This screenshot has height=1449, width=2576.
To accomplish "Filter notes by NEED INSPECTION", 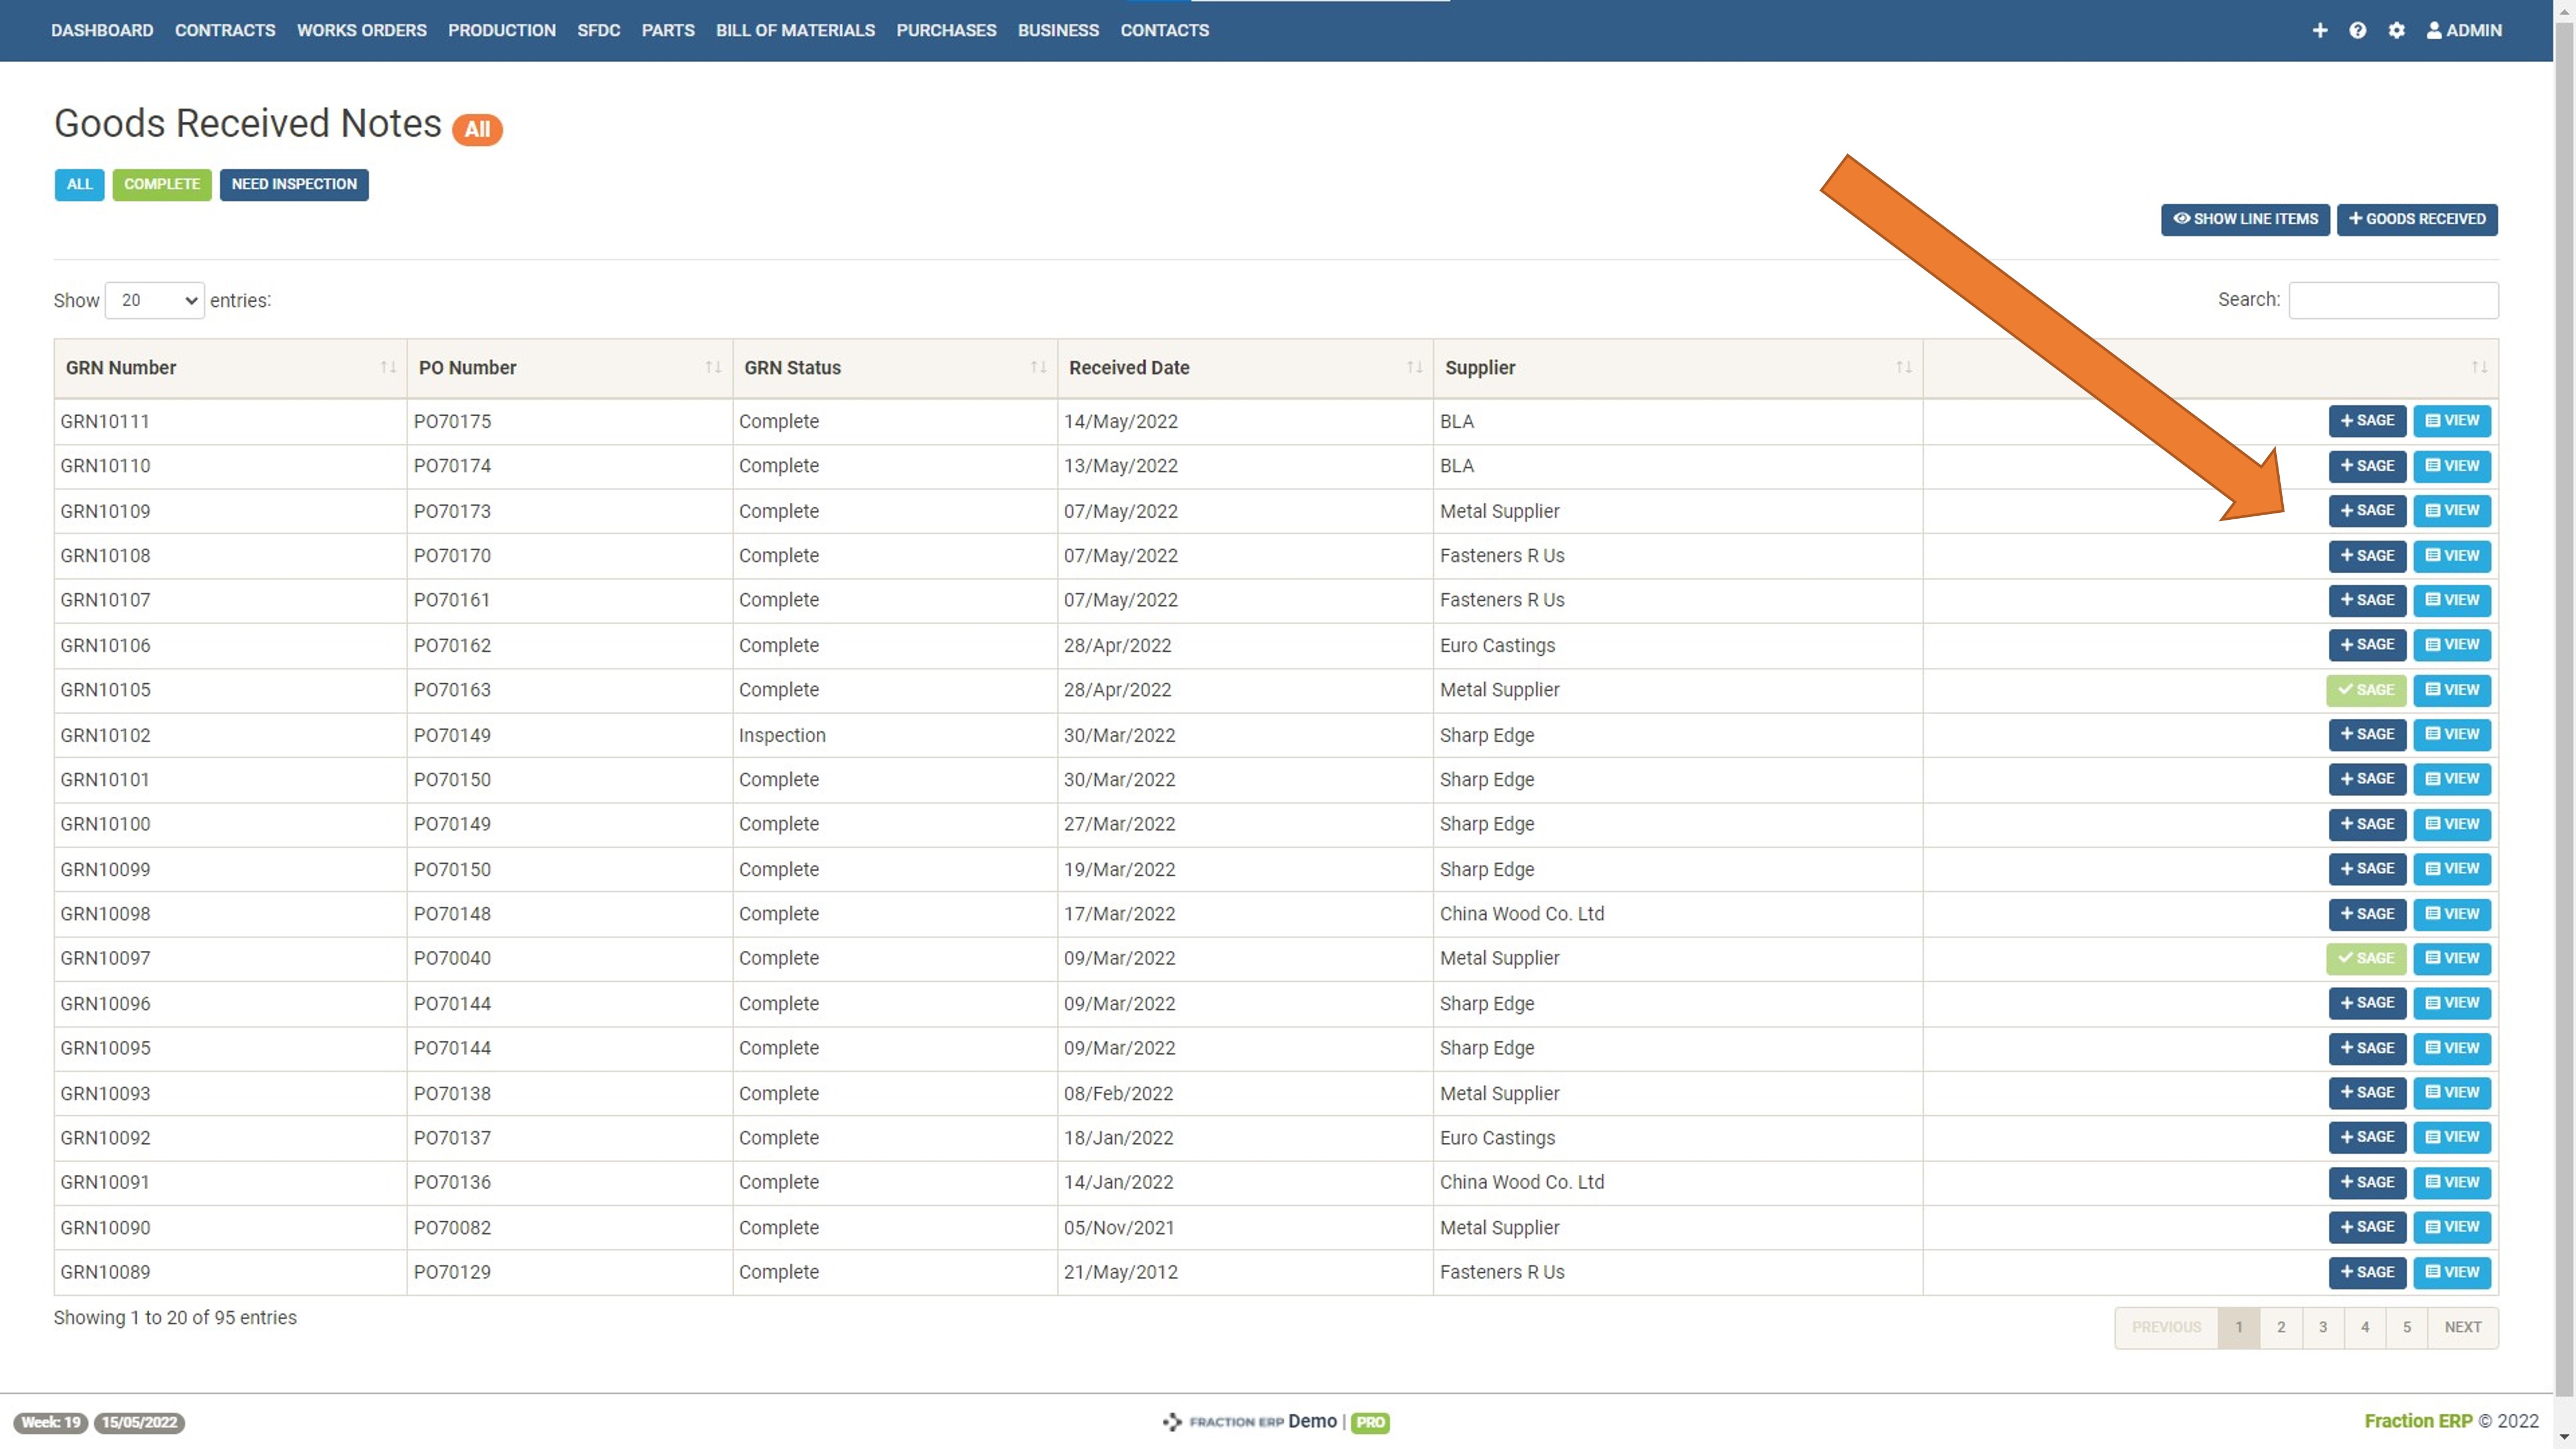I will [293, 184].
